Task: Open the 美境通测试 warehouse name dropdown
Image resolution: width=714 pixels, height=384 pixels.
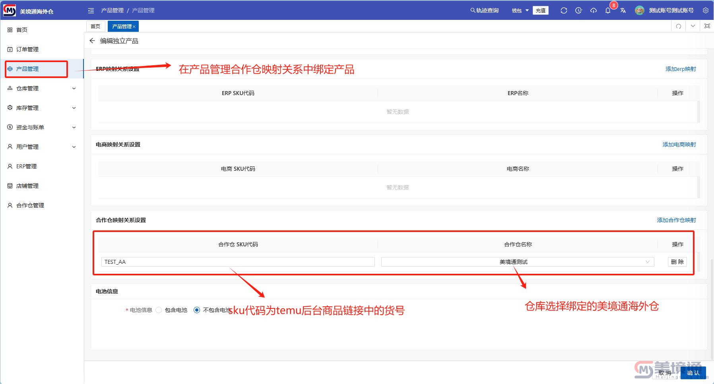Action: (x=518, y=262)
